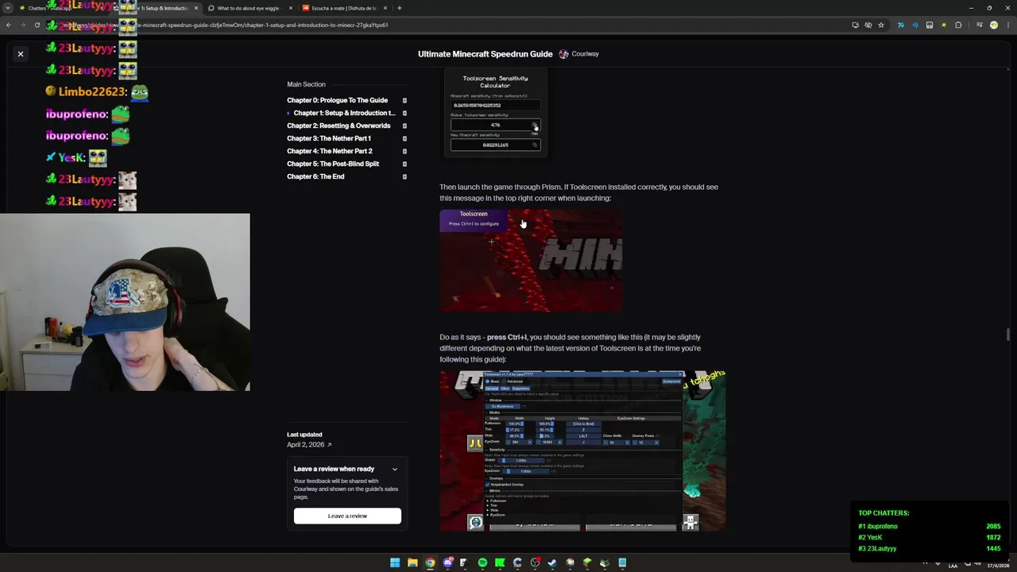Open a new browser tab with the plus icon
Screen dimensions: 1017x572
(399, 8)
